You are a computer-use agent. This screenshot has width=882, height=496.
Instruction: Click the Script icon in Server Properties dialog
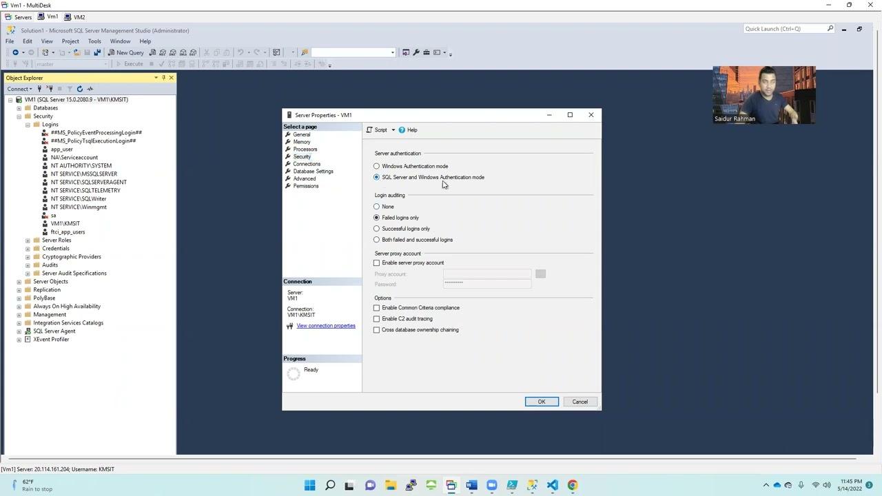point(369,130)
